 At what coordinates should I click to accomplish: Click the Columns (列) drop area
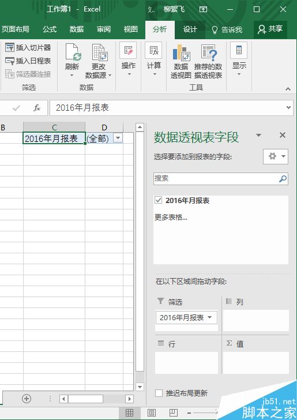coord(256,320)
